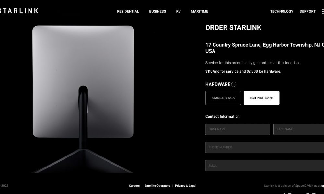Open the hardware info icon
The image size is (324, 194).
pos(234,84)
